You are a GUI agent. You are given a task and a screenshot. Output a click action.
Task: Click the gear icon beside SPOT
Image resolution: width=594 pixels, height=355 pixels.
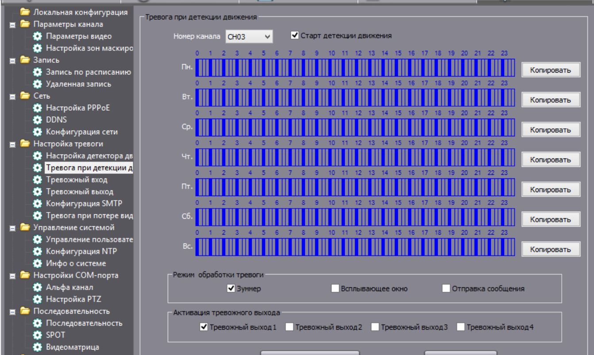tap(39, 335)
